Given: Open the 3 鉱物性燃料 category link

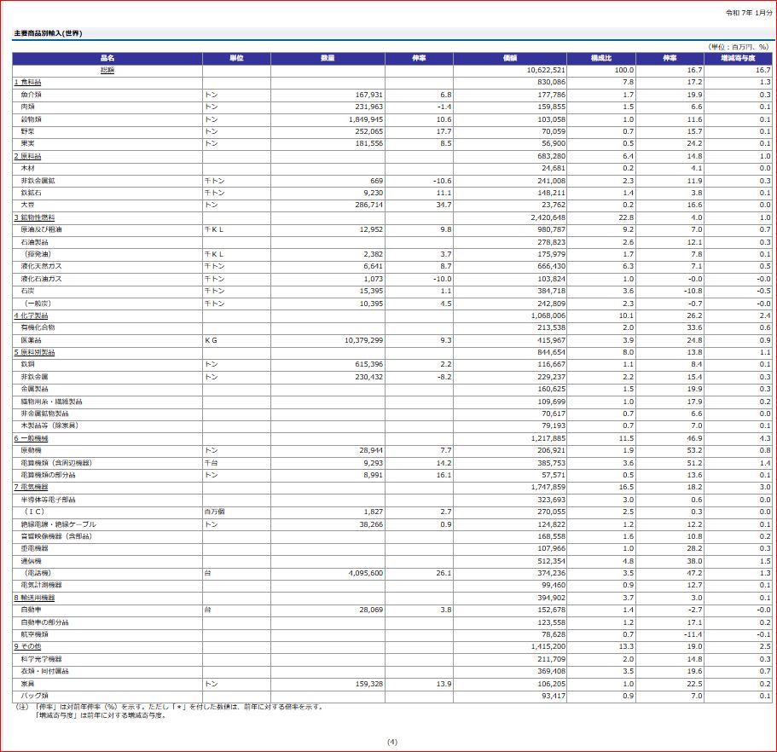Looking at the screenshot, I should pyautogui.click(x=33, y=217).
